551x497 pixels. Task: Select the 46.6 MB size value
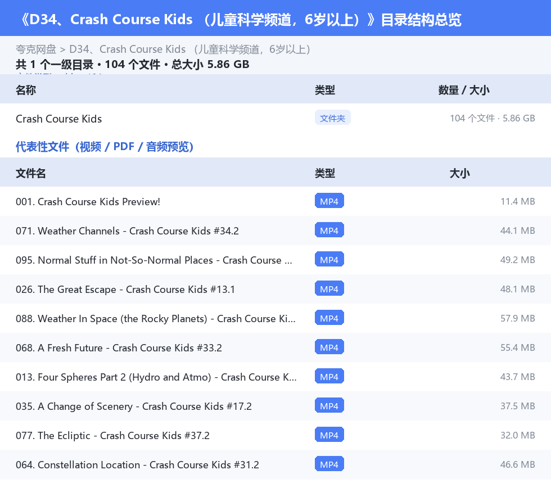518,464
